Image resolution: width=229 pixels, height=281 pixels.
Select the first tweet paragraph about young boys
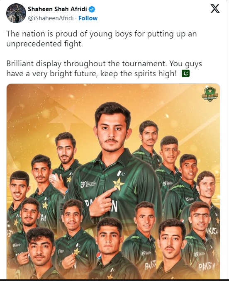[x=102, y=39]
